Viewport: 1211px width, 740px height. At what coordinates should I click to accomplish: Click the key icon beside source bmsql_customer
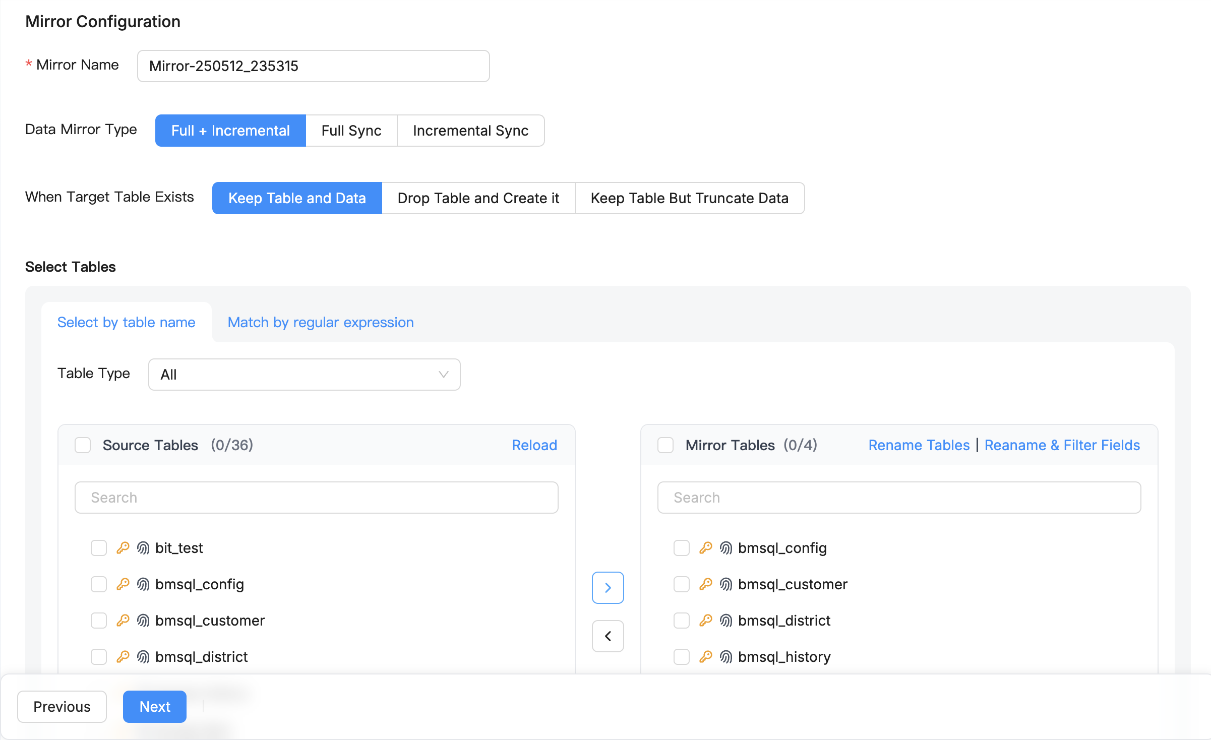(123, 621)
